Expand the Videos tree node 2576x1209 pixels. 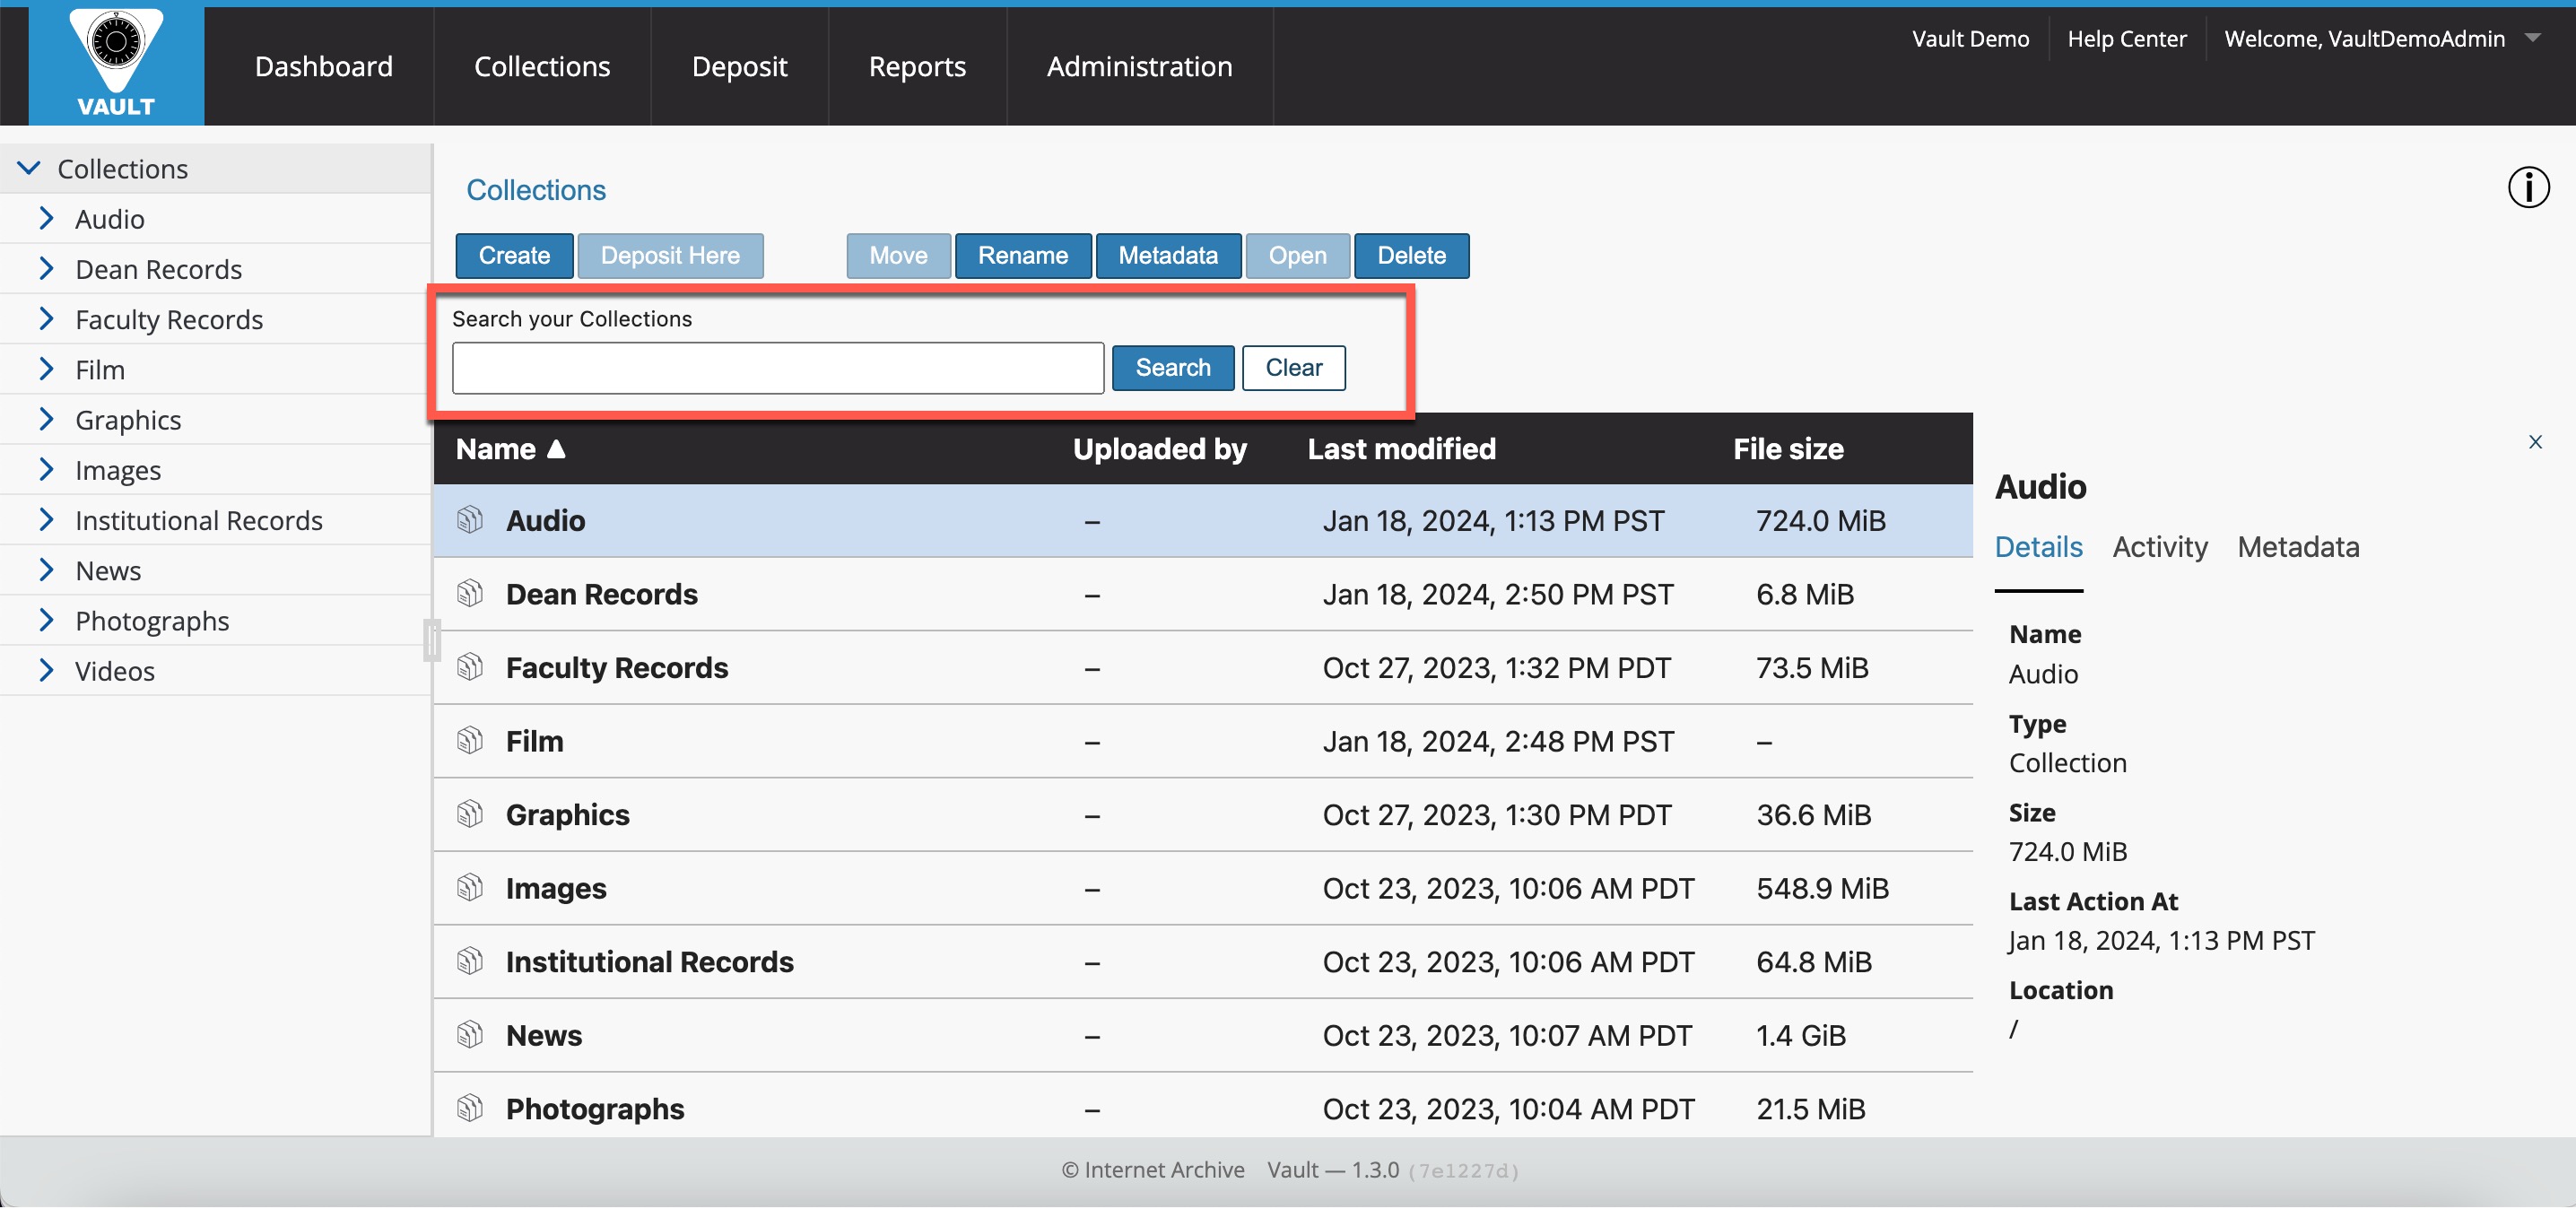tap(46, 670)
